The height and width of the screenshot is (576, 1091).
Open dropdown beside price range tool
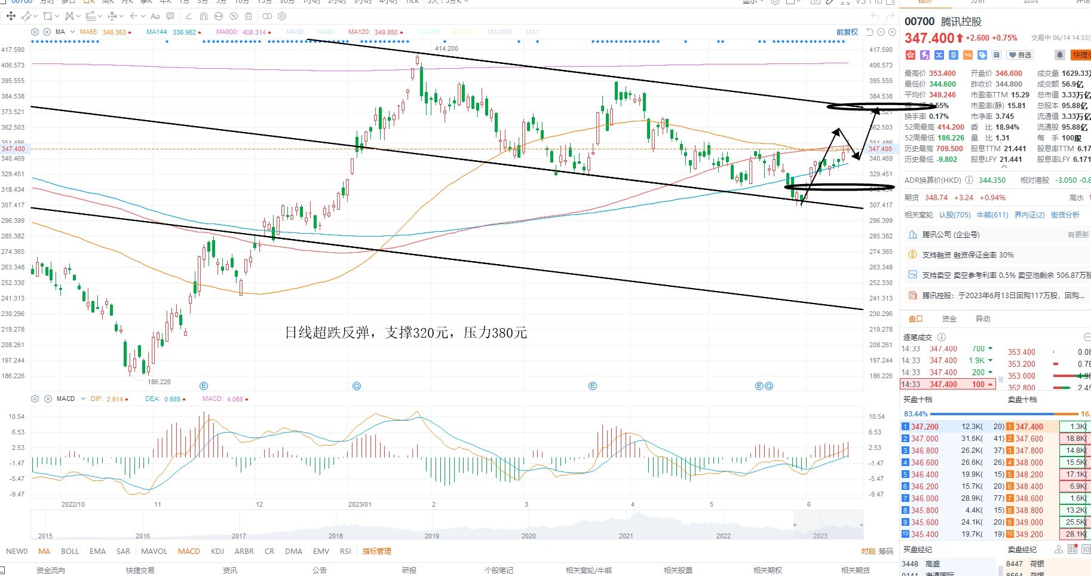[x=121, y=16]
